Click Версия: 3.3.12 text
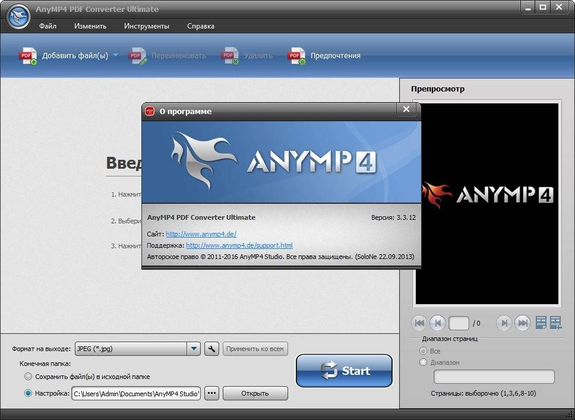 [x=393, y=217]
